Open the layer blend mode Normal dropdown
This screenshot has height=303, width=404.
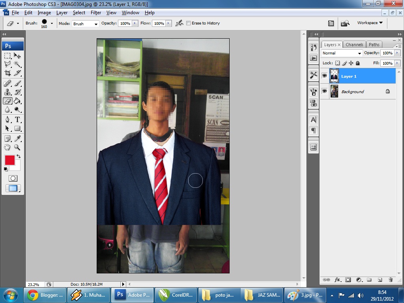tap(342, 53)
